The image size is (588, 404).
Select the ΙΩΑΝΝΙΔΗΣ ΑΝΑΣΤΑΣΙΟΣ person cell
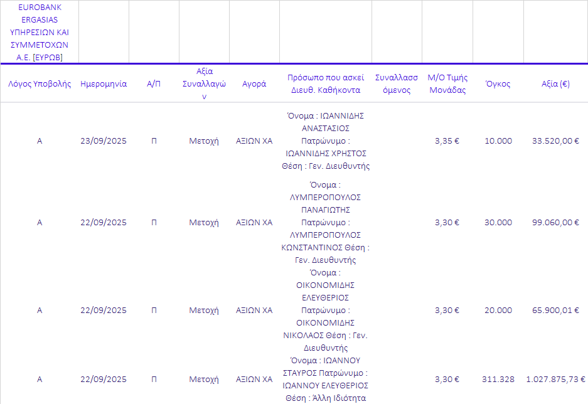coord(326,141)
